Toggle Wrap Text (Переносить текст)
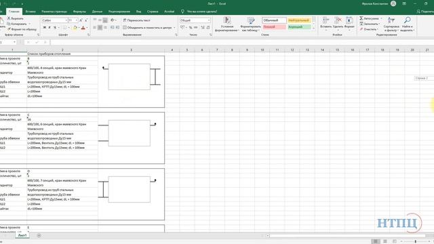 (136, 20)
